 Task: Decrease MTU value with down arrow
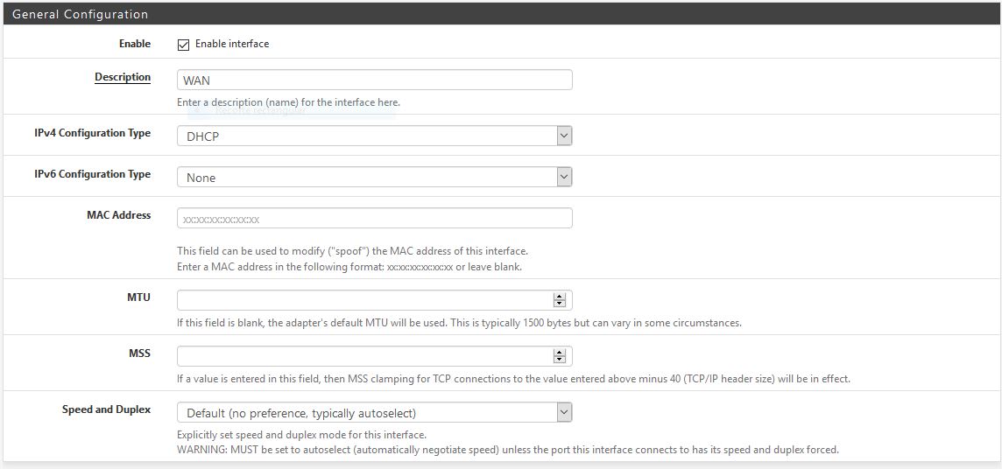coord(559,304)
